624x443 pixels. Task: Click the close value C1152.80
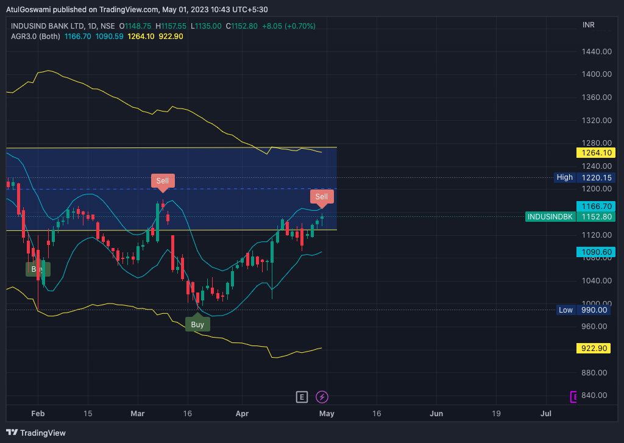coord(241,26)
